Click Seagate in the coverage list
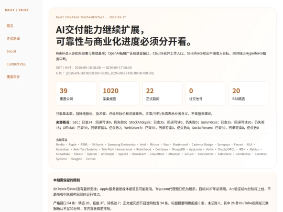Screen dimensions: 283x212 (77, 159)
